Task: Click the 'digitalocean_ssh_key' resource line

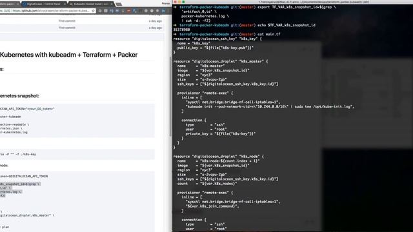Action: [x=217, y=39]
